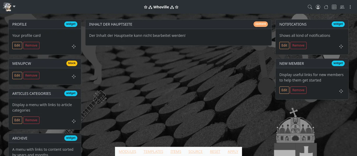
Task: Remove the Notifications widget
Action: click(298, 45)
